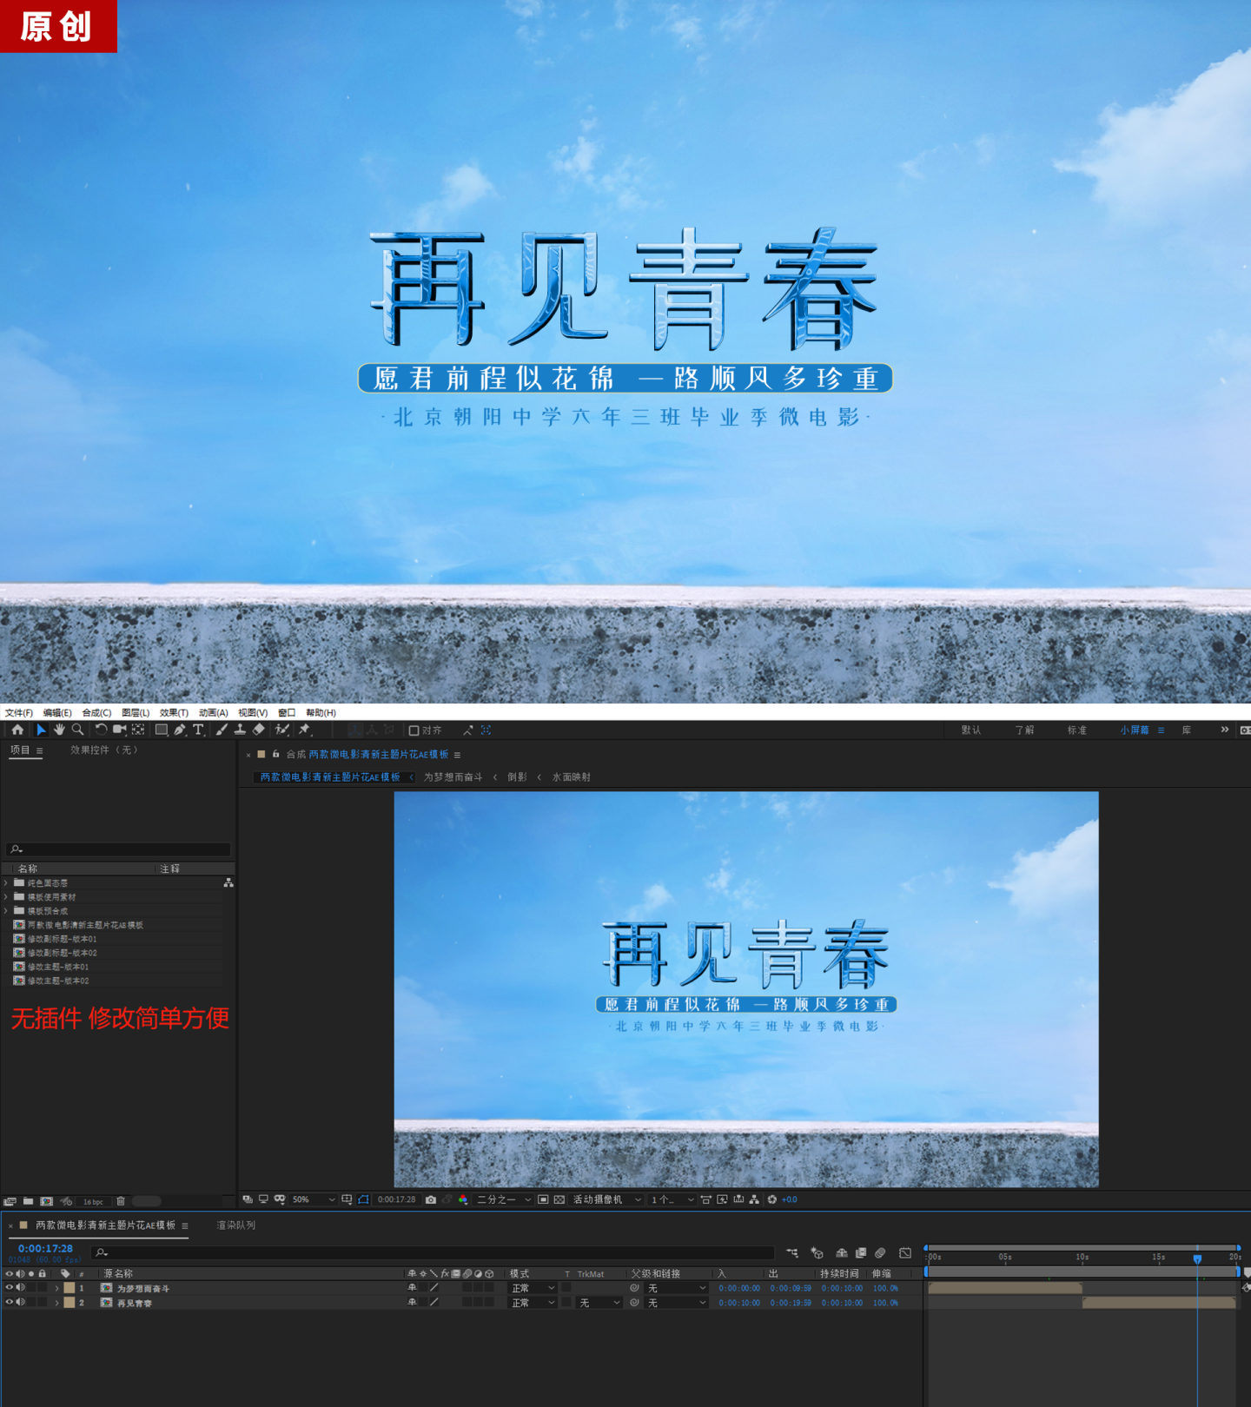Navigate to 水面映射 in the breadcrumb
This screenshot has width=1251, height=1407.
tap(572, 777)
